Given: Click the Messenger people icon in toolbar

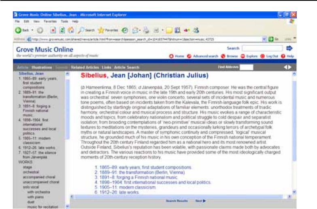Looking at the screenshot, I should (x=196, y=30).
